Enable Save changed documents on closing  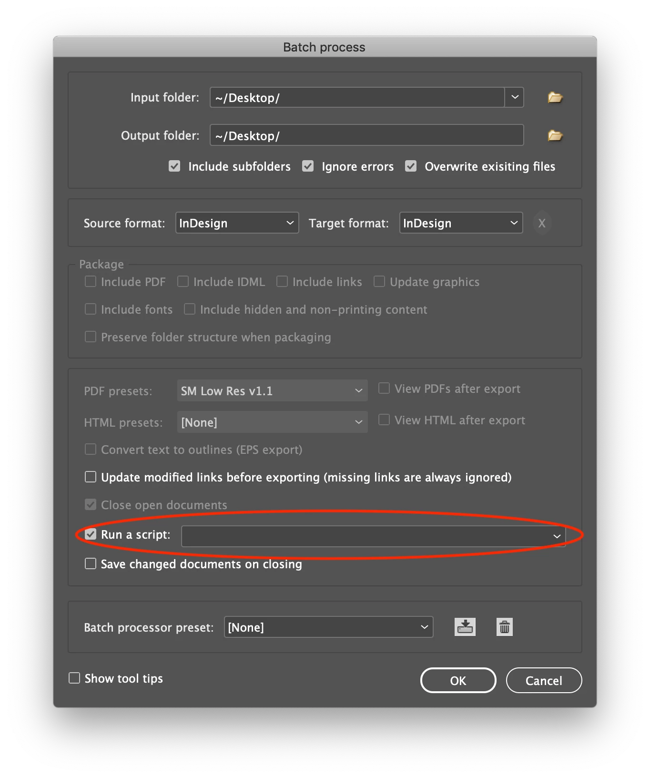91,564
